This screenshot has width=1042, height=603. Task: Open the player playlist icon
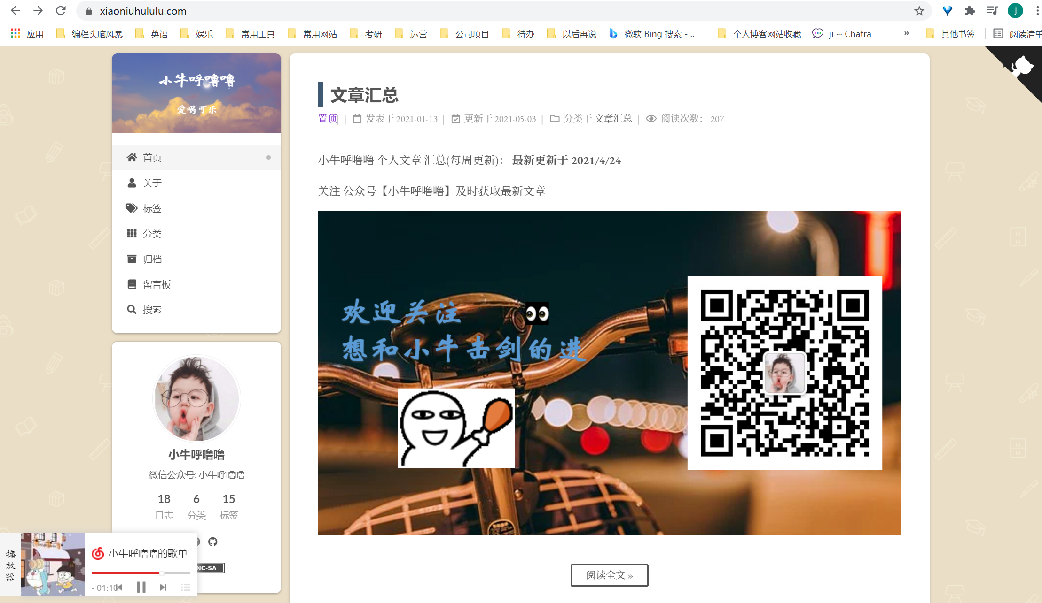point(186,587)
